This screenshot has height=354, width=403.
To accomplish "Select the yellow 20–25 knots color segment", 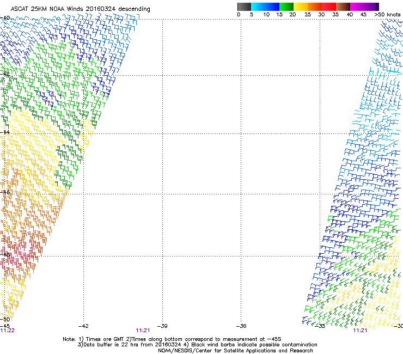I will pos(301,7).
